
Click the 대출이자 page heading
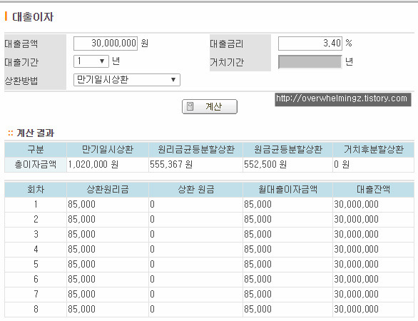click(x=33, y=17)
